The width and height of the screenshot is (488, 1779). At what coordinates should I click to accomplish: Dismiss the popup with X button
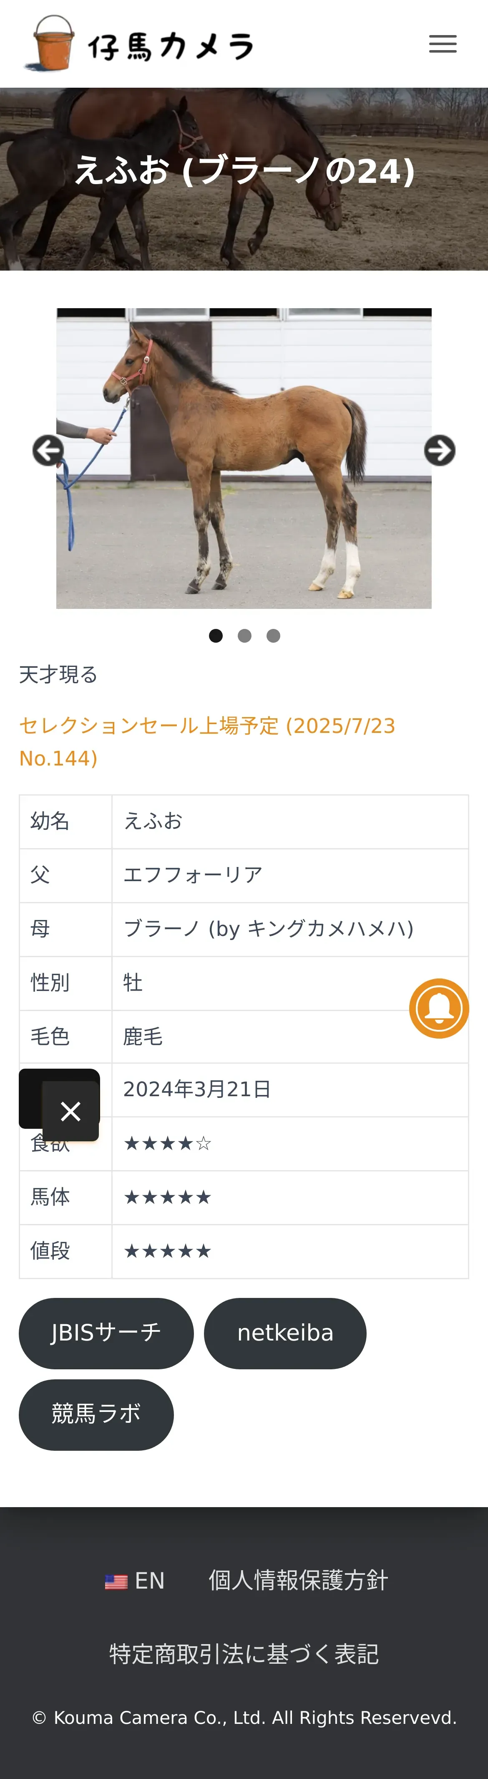tap(70, 1111)
